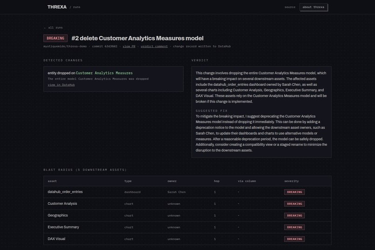
Task: Open the source link in header
Action: (290, 7)
